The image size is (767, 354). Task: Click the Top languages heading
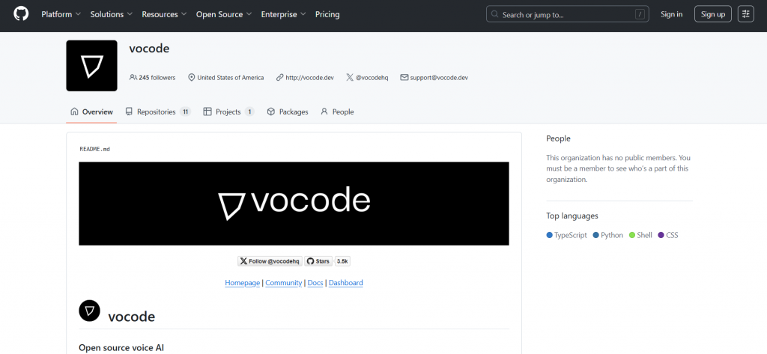(572, 216)
